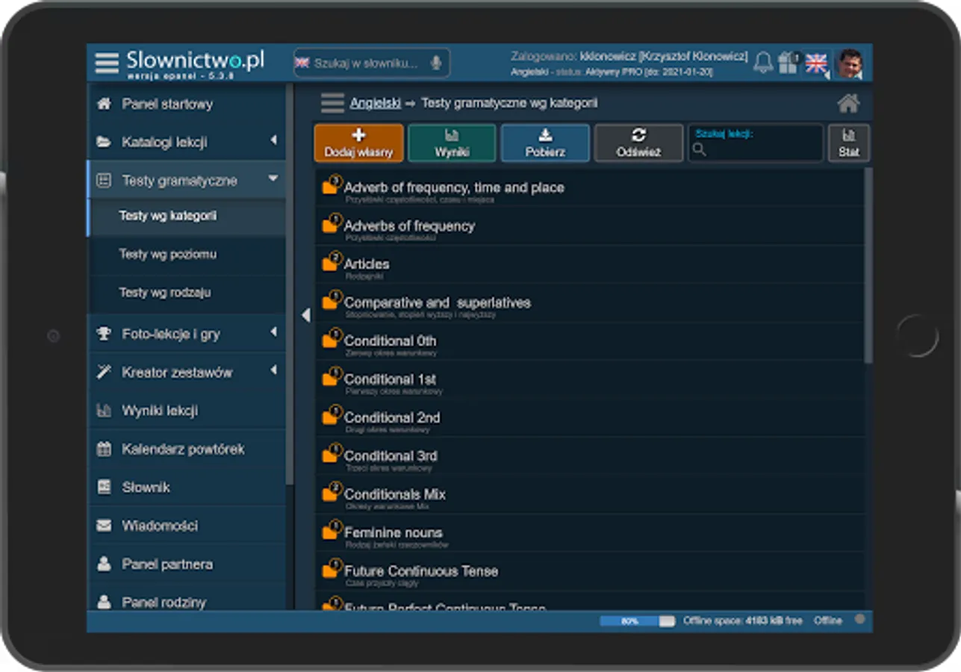Open the Feminine nouns folder icon
961x672 pixels.
[x=331, y=531]
